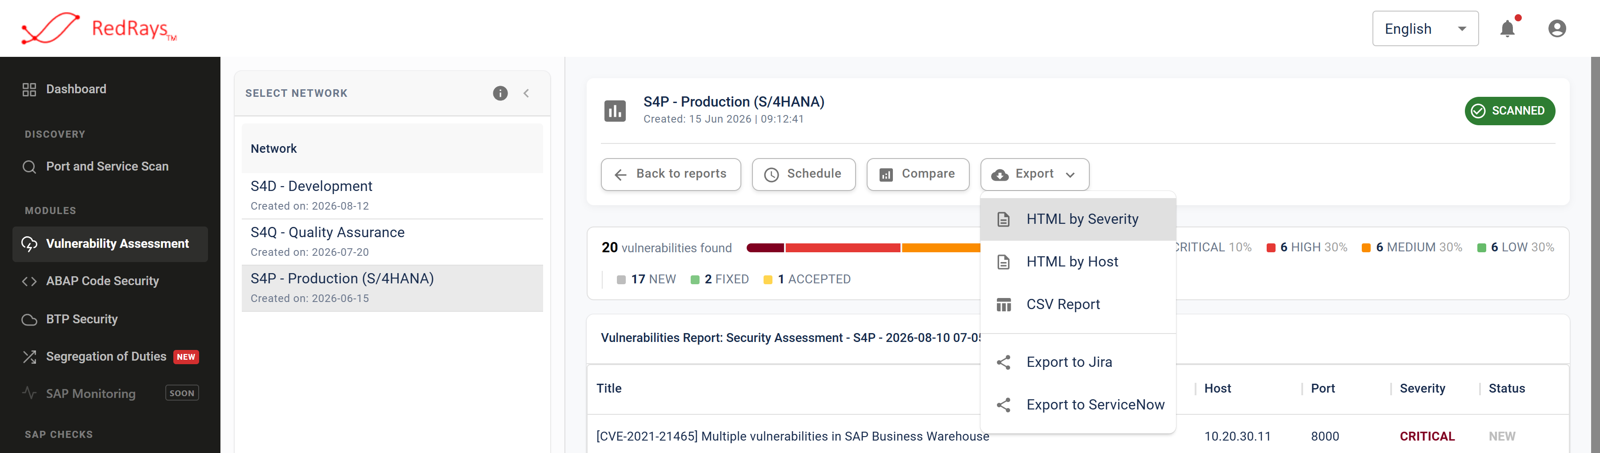This screenshot has width=1600, height=453.
Task: Go back to reports
Action: click(x=671, y=175)
